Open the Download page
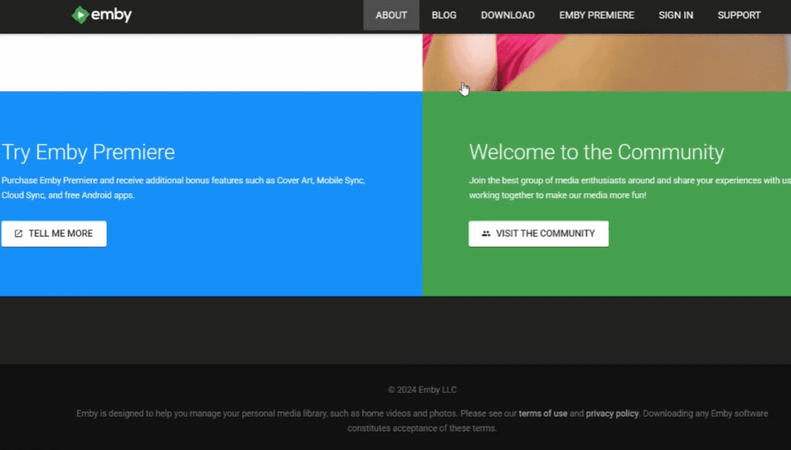Viewport: 791px width, 450px height. [508, 15]
